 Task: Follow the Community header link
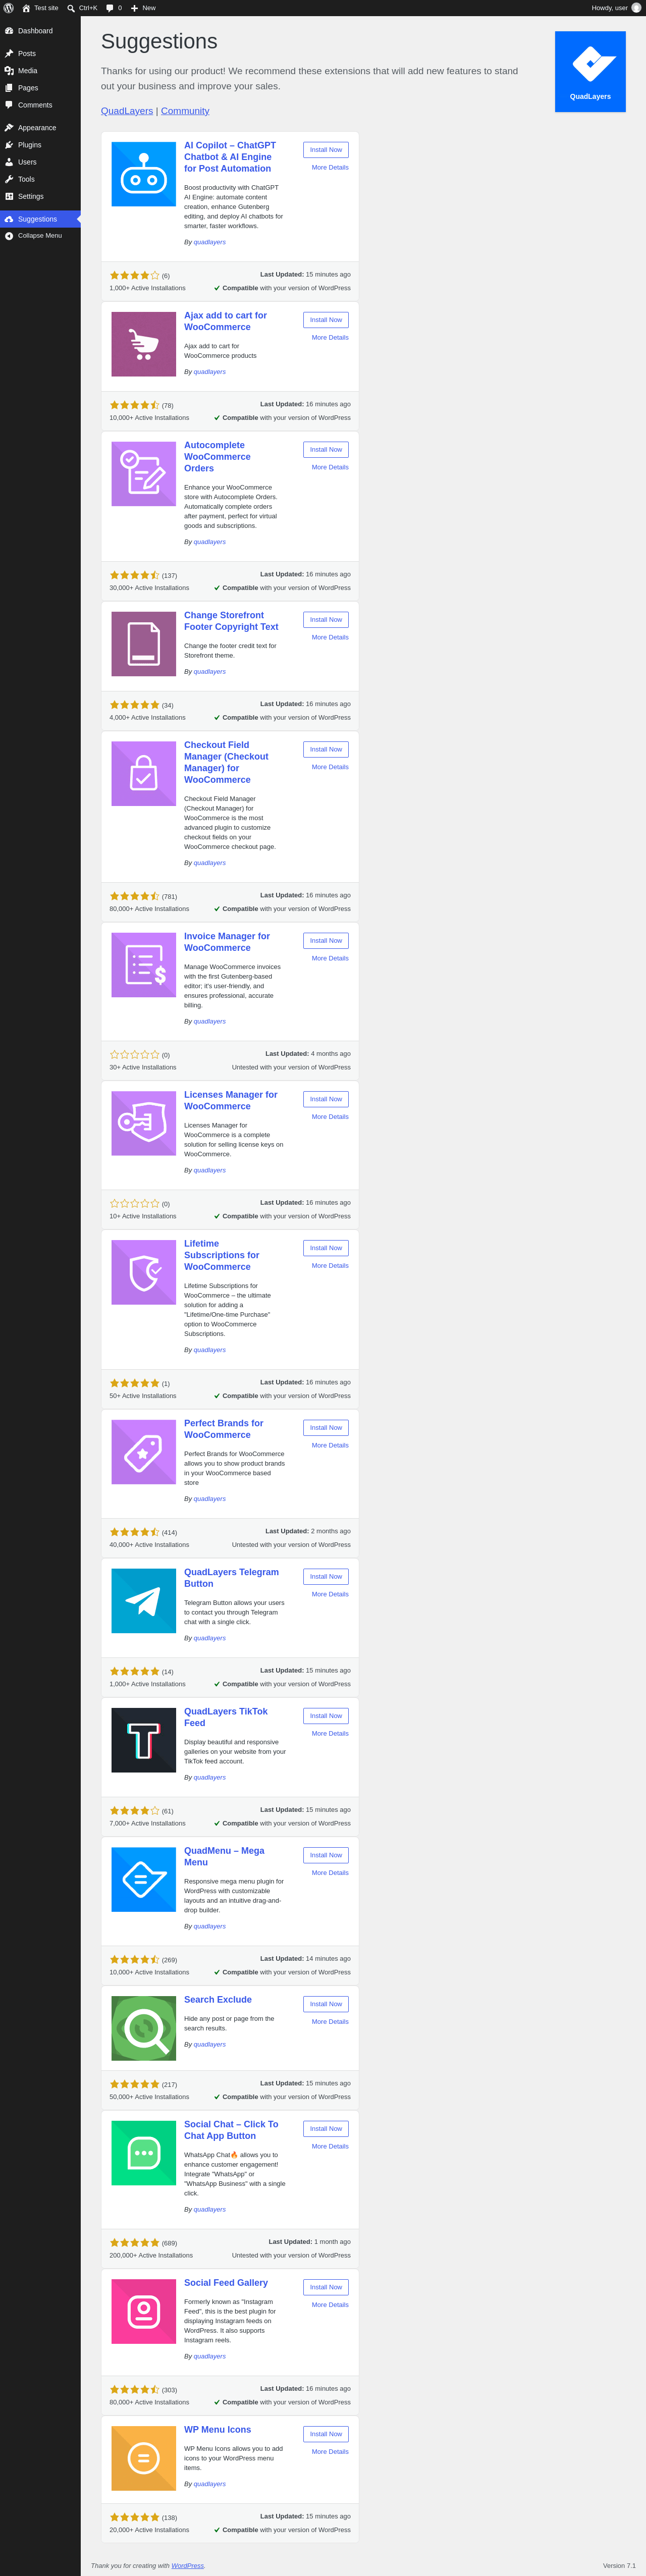[185, 111]
